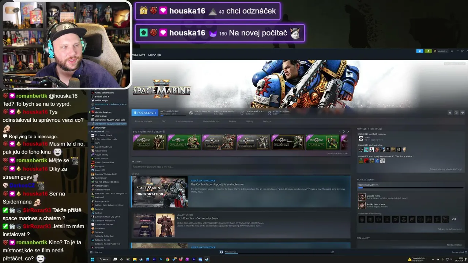Click the clock icon beside Odehraný čas

click(x=242, y=113)
